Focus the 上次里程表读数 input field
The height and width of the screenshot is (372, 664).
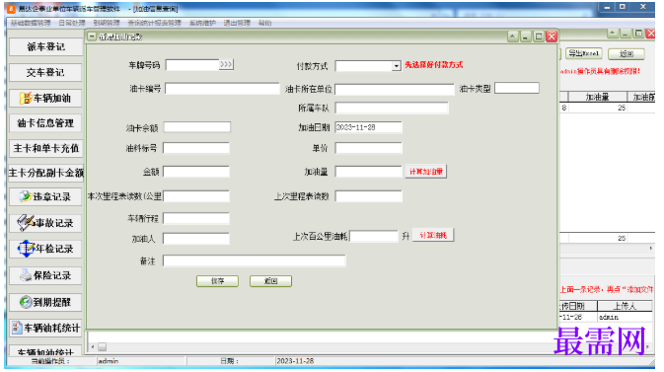368,196
